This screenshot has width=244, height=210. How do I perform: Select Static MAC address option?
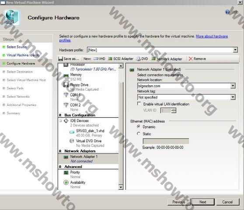tap(139, 133)
